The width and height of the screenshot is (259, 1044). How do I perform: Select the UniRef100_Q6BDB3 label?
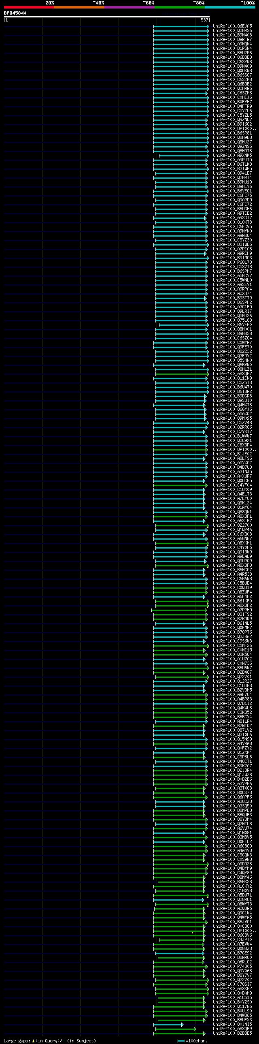click(232, 57)
